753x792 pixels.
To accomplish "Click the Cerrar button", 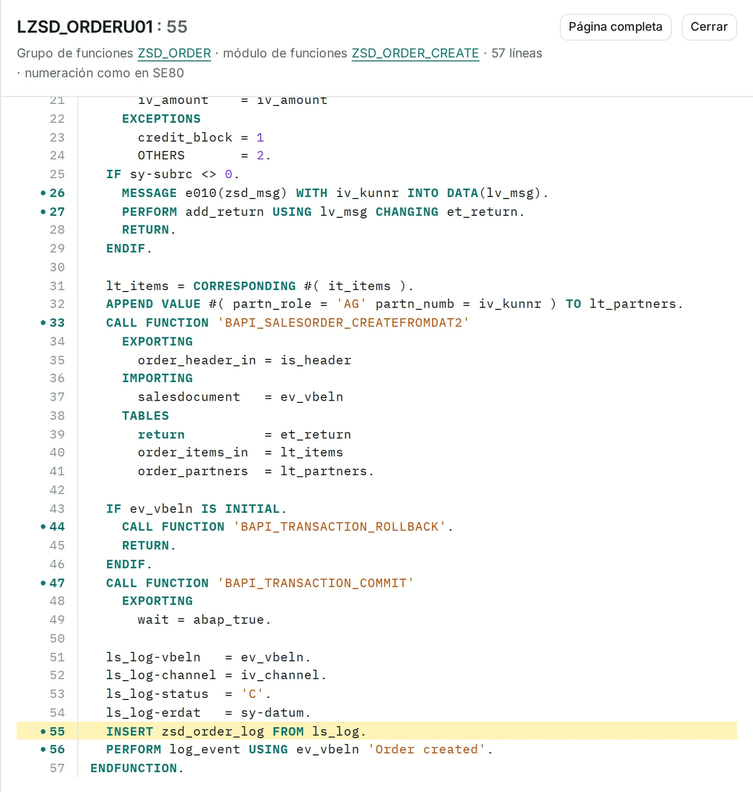I will 709,27.
